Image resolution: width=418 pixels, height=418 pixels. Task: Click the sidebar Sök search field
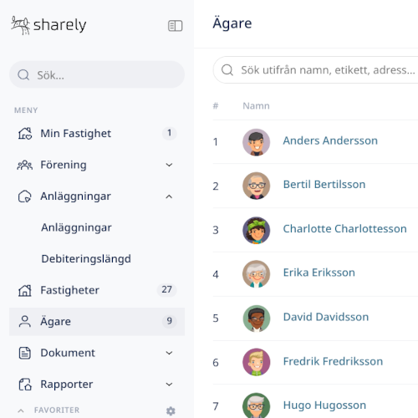[97, 74]
